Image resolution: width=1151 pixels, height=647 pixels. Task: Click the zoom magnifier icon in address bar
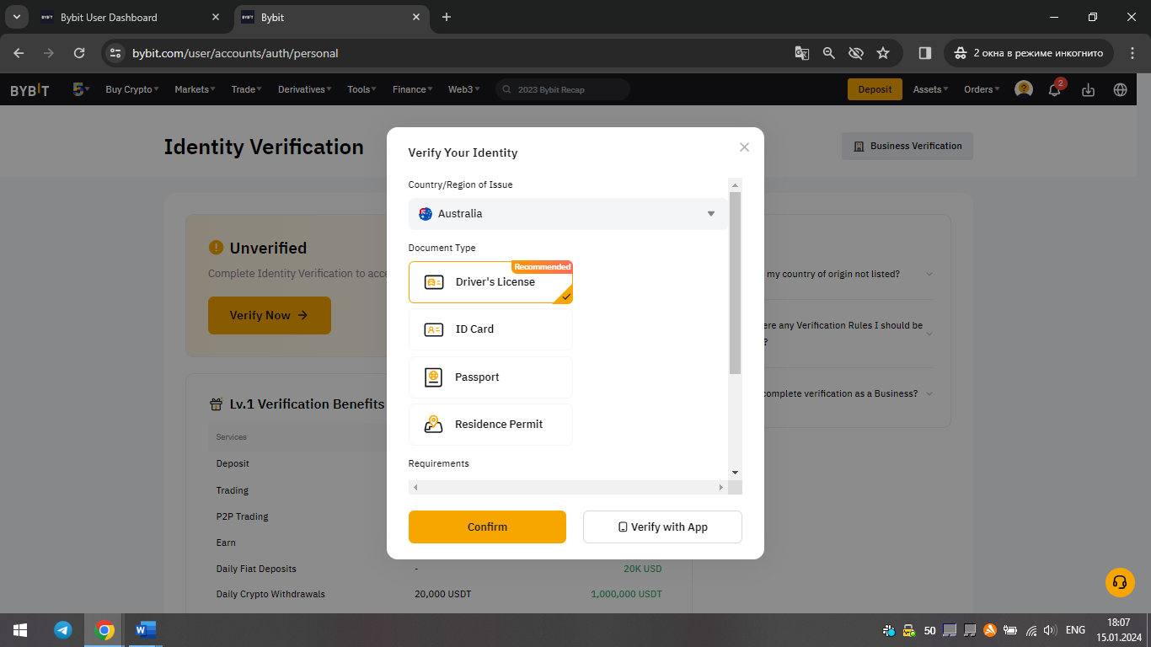pos(829,53)
